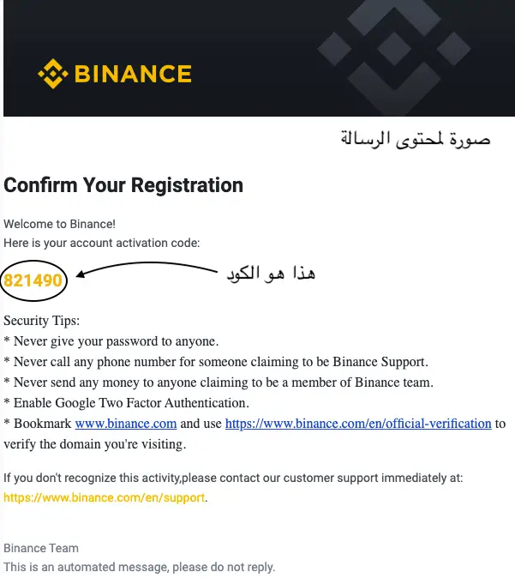This screenshot has height=578, width=515.
Task: Click the BINANCE wordmark in the header
Action: (133, 74)
